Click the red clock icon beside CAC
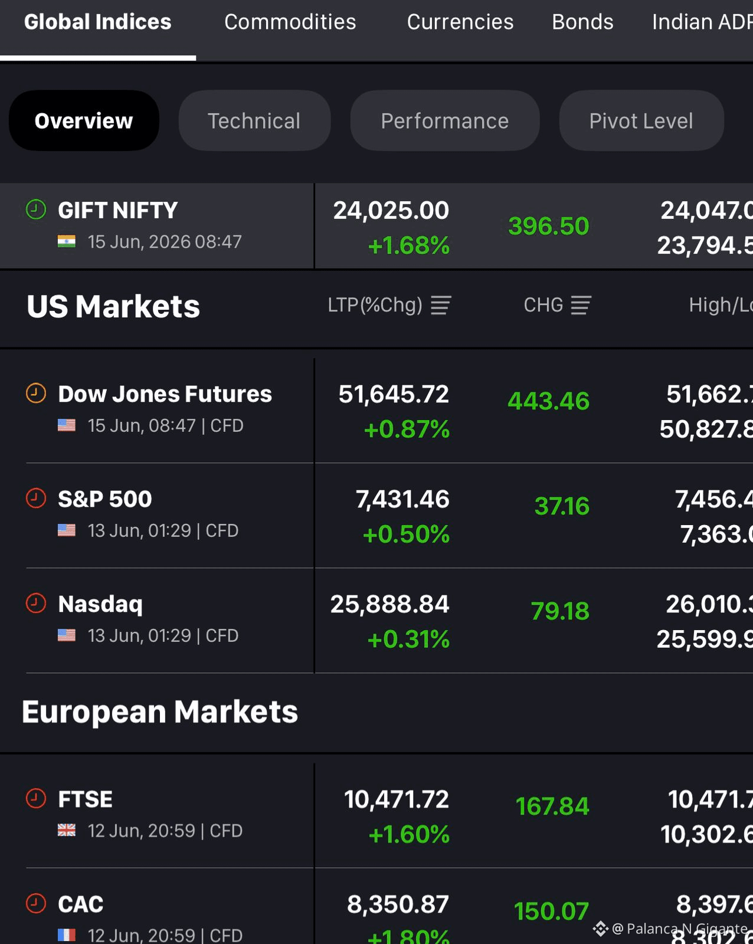This screenshot has width=753, height=944. pyautogui.click(x=36, y=903)
